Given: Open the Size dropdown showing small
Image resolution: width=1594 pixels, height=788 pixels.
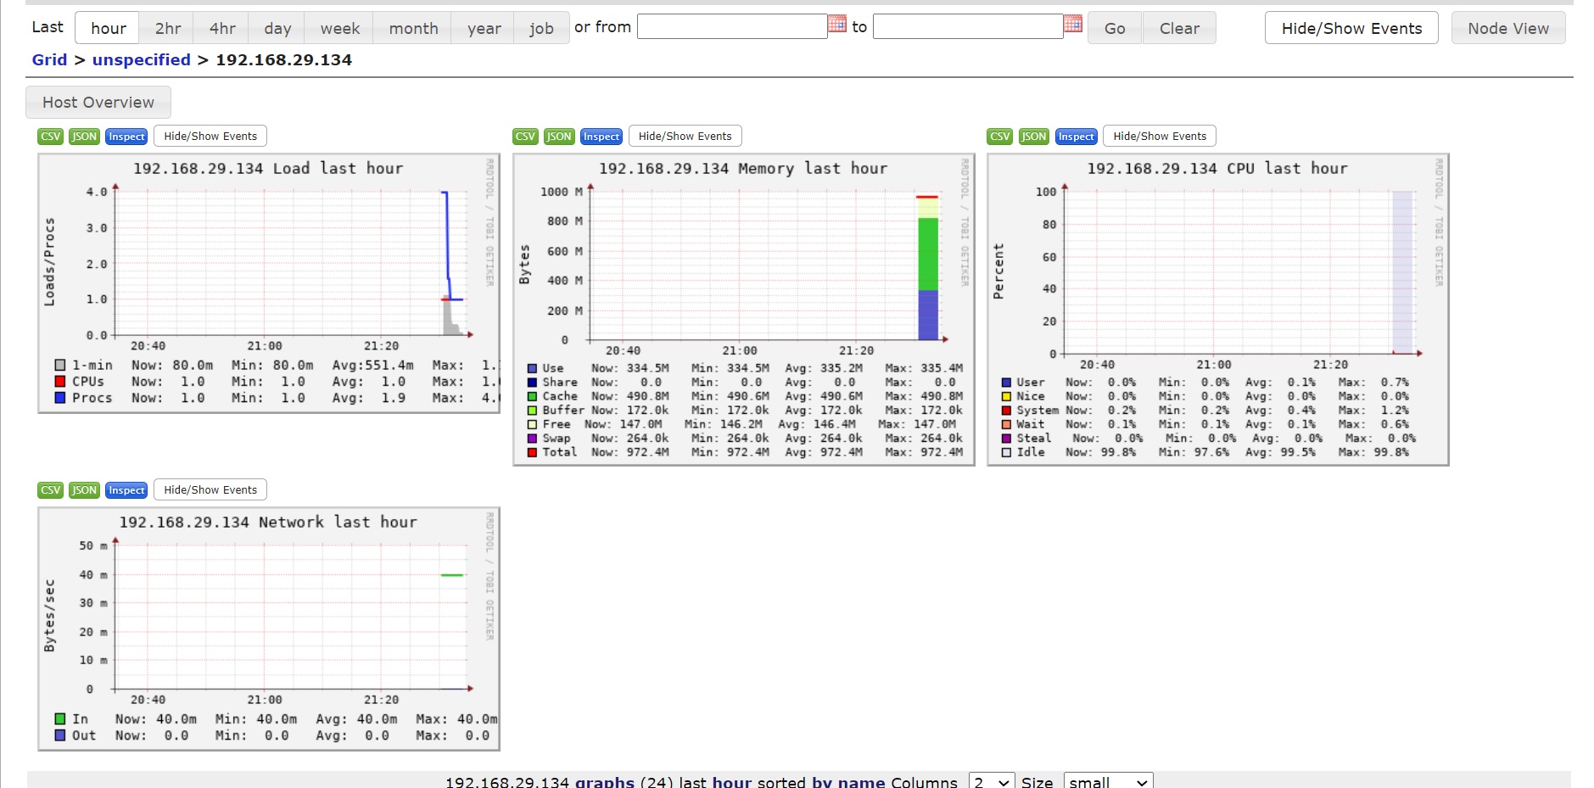Looking at the screenshot, I should (1108, 781).
